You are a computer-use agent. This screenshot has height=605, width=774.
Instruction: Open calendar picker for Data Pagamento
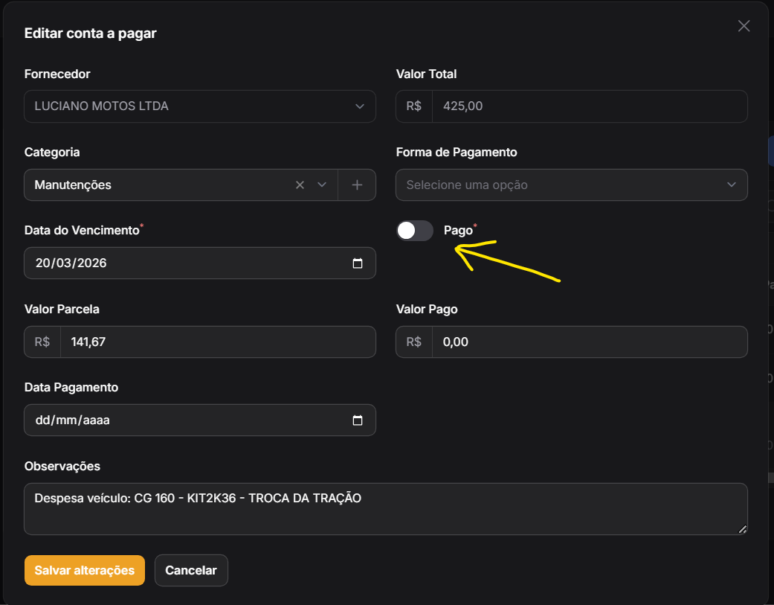pyautogui.click(x=358, y=420)
